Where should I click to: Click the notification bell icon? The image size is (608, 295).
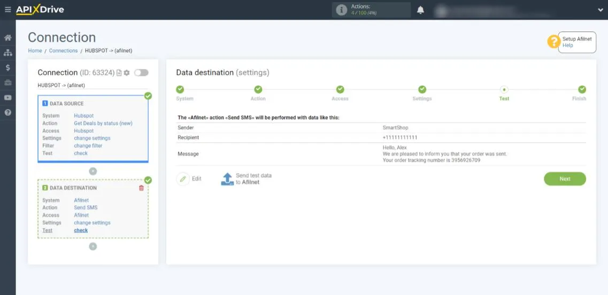tap(420, 10)
